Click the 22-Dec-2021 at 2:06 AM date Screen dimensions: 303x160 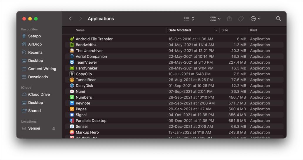click(191, 126)
